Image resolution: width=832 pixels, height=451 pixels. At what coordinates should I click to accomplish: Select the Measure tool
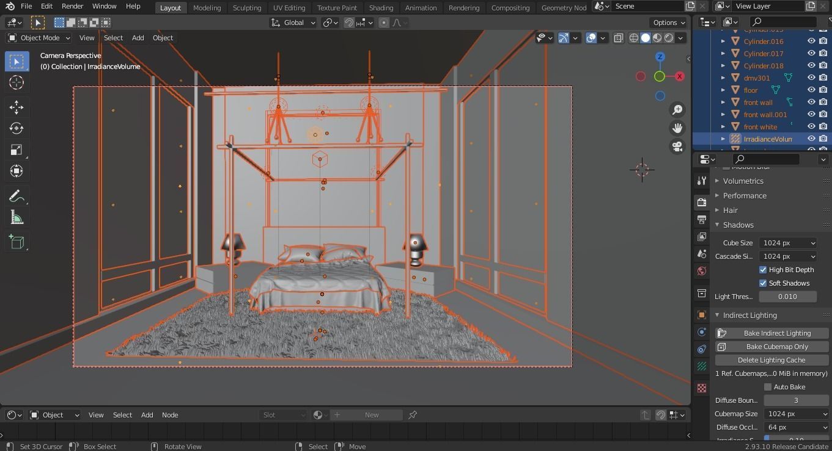click(x=17, y=217)
